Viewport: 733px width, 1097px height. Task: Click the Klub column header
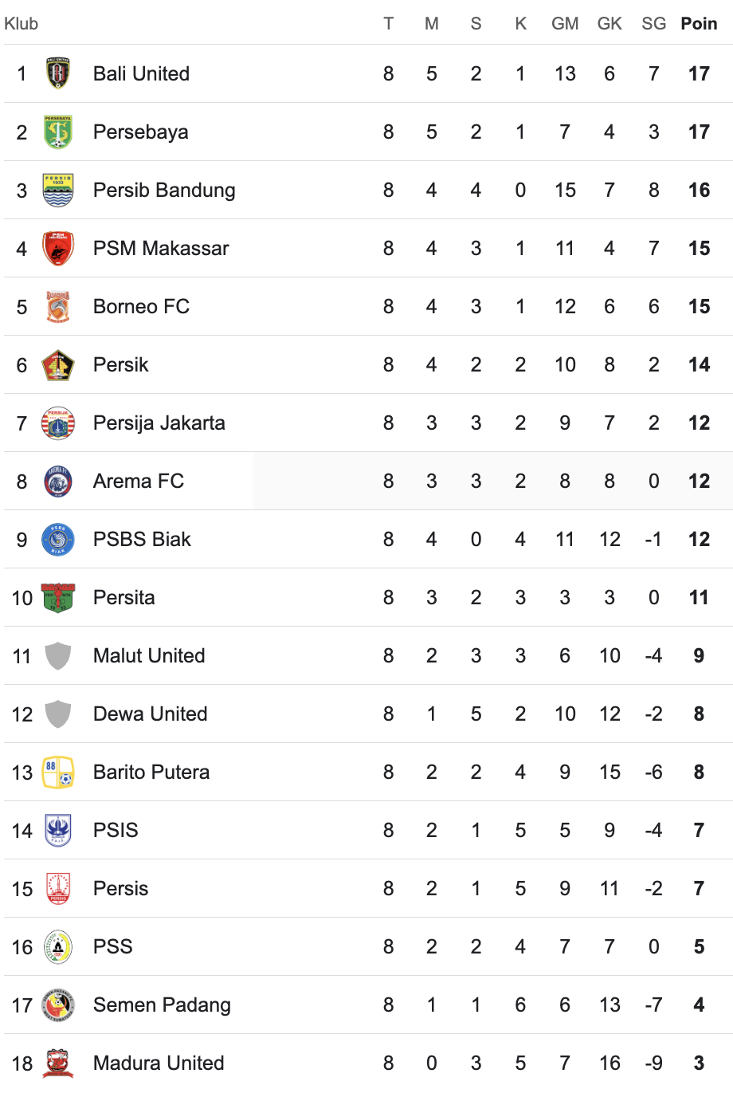click(x=22, y=23)
